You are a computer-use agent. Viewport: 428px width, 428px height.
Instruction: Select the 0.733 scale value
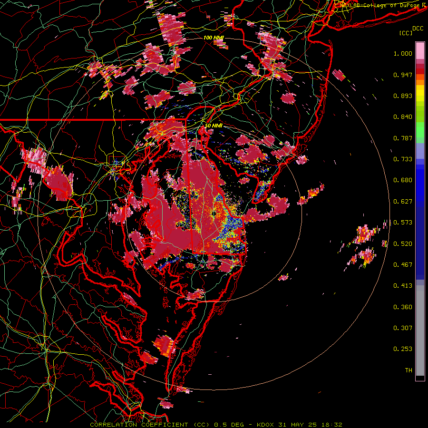pyautogui.click(x=403, y=159)
